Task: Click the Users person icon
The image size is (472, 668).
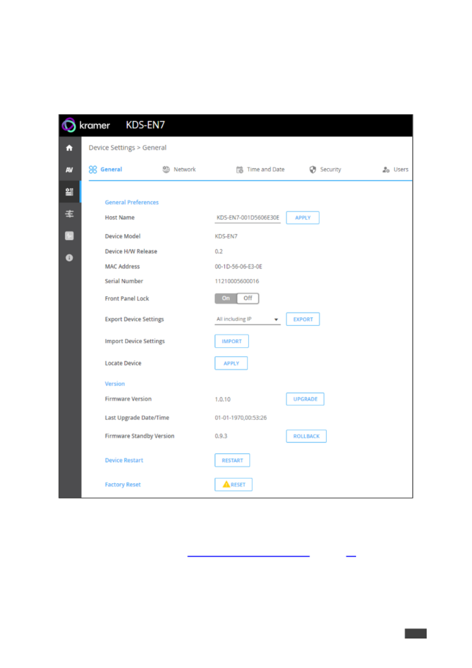Action: click(x=386, y=170)
